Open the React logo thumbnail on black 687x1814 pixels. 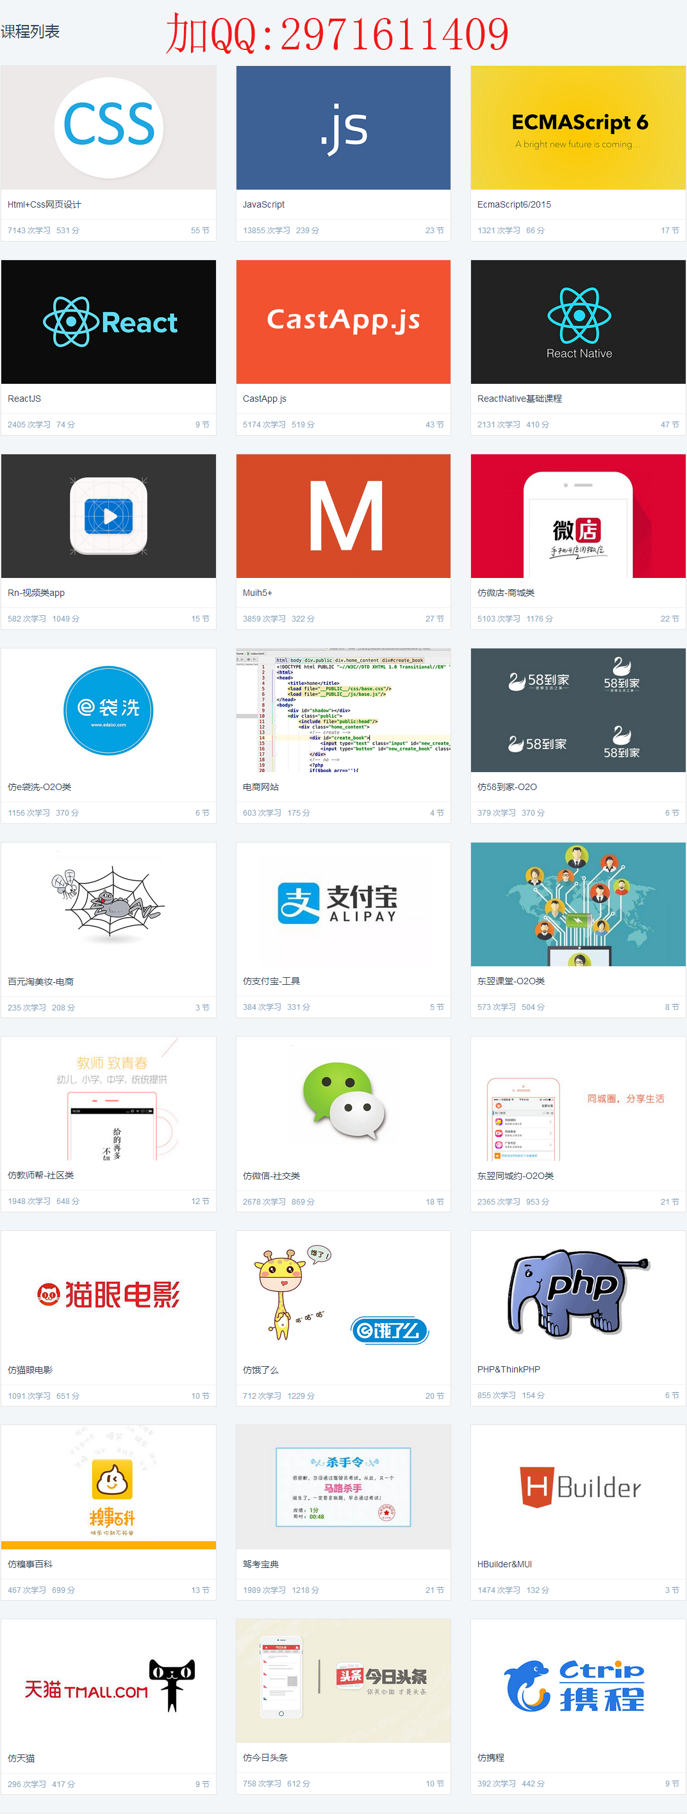[108, 322]
